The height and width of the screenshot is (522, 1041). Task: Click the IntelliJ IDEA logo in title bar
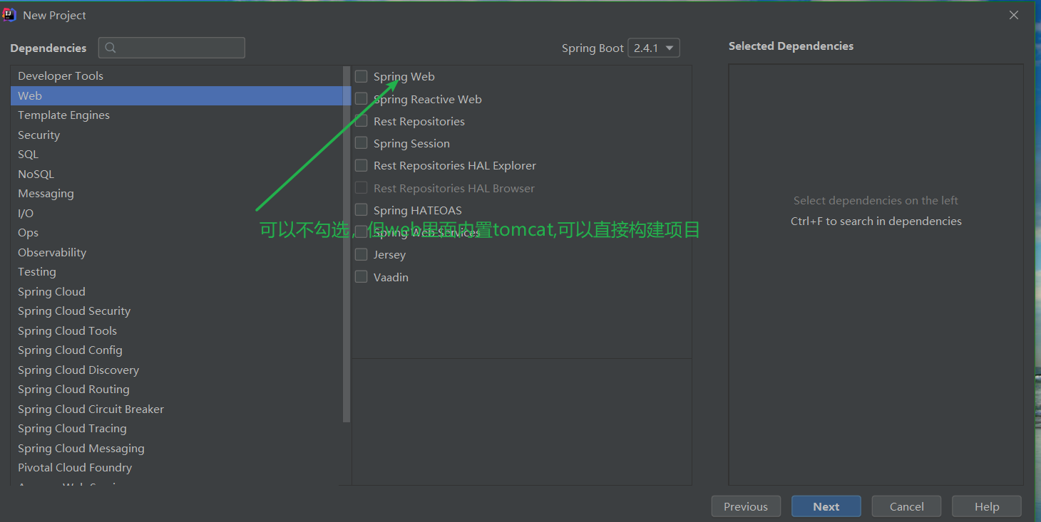click(x=9, y=15)
